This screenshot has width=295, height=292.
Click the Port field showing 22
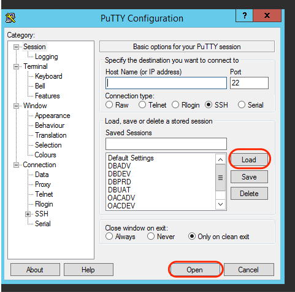click(x=249, y=83)
